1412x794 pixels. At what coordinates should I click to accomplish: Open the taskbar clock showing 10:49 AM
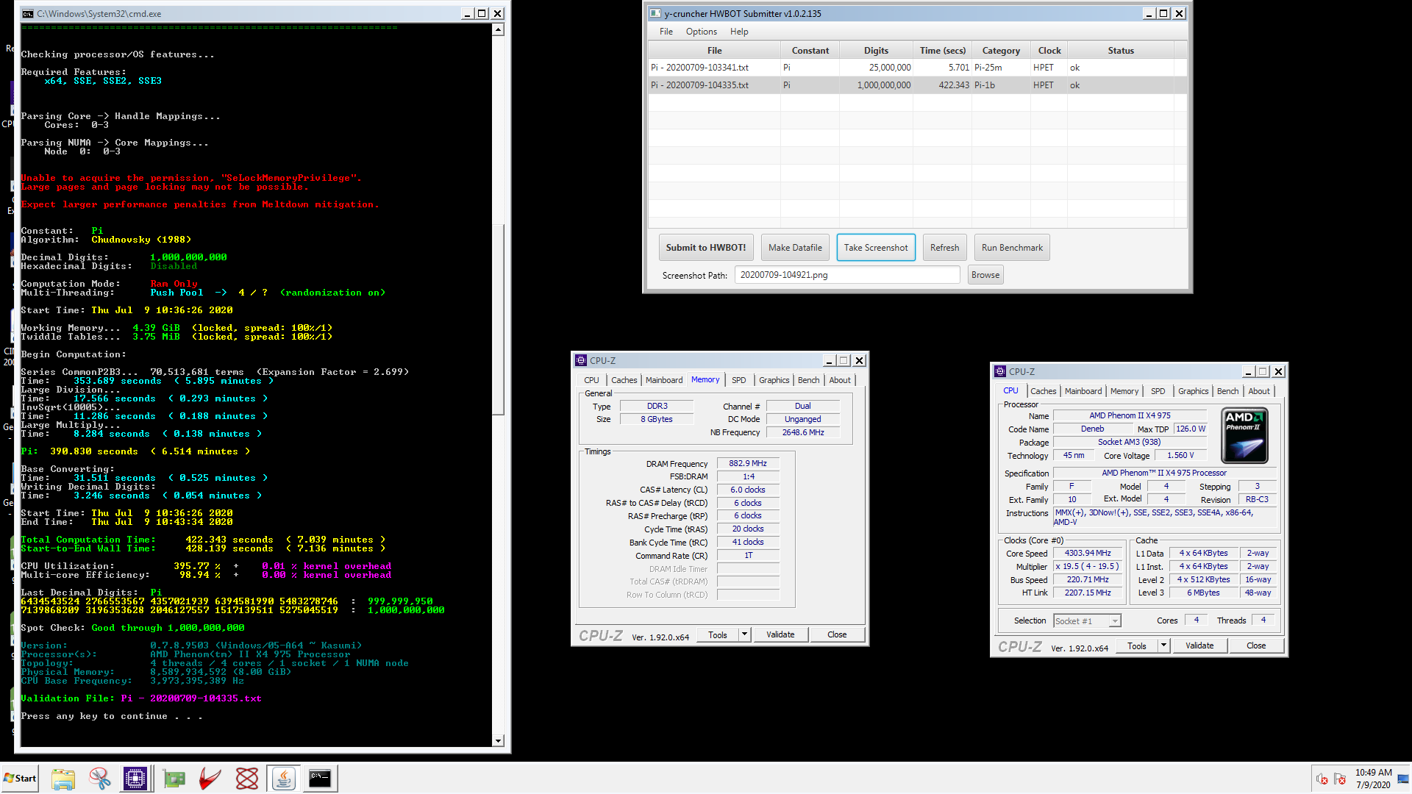1373,779
